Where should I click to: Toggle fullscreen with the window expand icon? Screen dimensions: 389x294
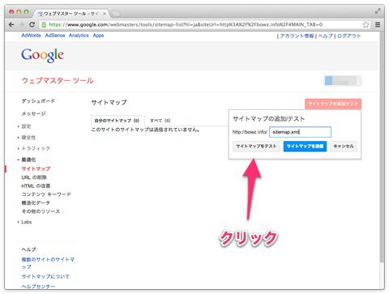pos(378,11)
